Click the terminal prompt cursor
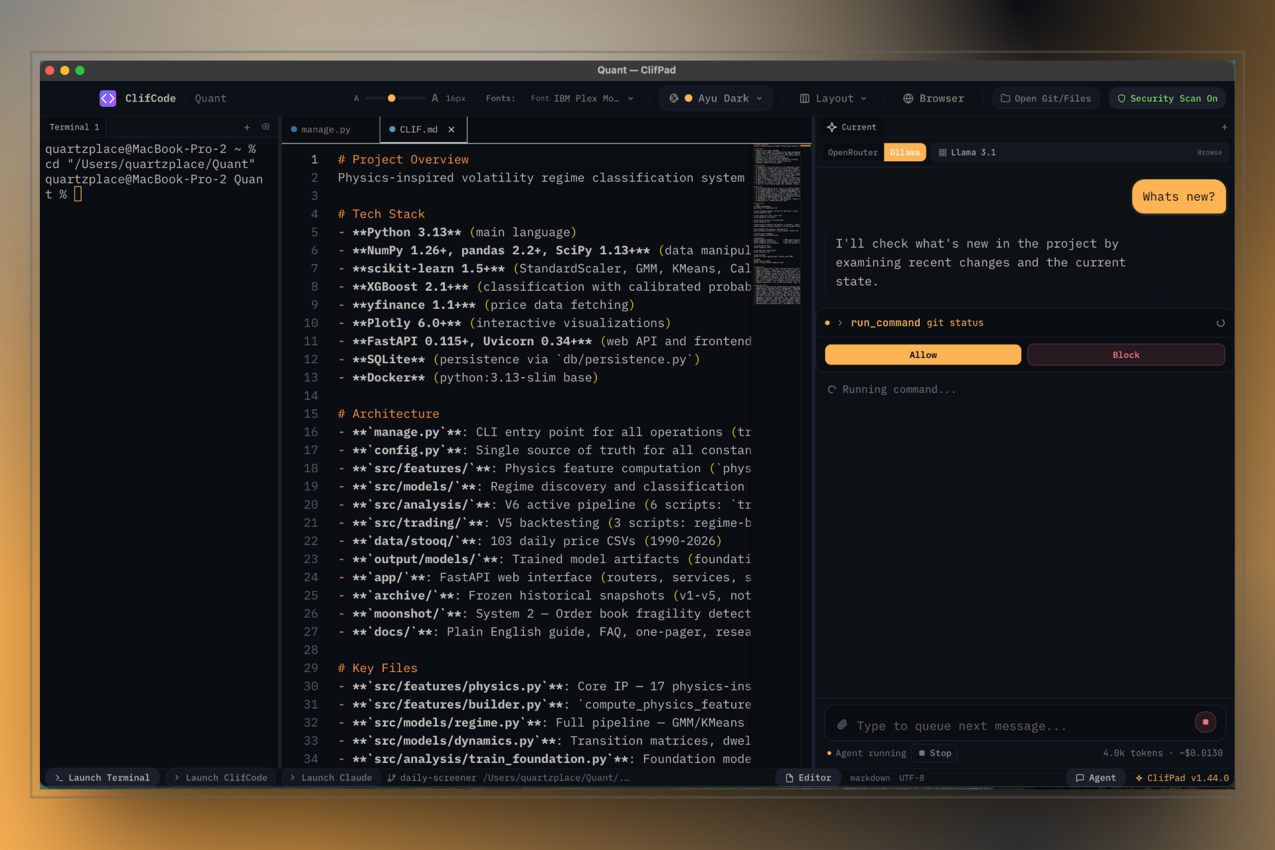This screenshot has width=1275, height=850. coord(78,194)
